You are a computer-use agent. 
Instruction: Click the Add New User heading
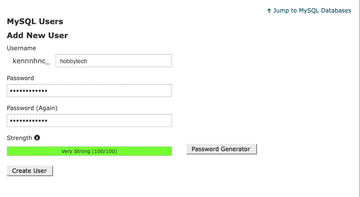click(x=37, y=35)
